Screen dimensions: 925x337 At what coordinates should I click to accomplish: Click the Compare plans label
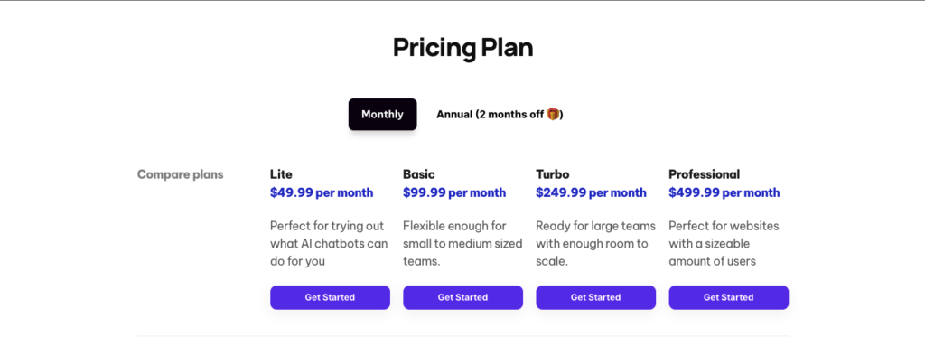(181, 174)
